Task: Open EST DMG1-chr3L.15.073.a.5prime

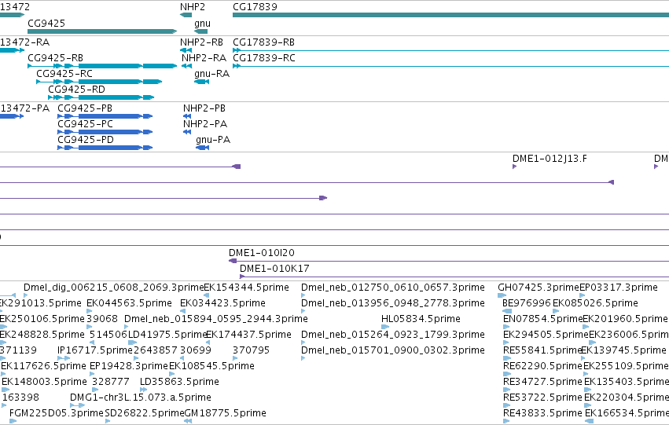Action: coord(141,398)
